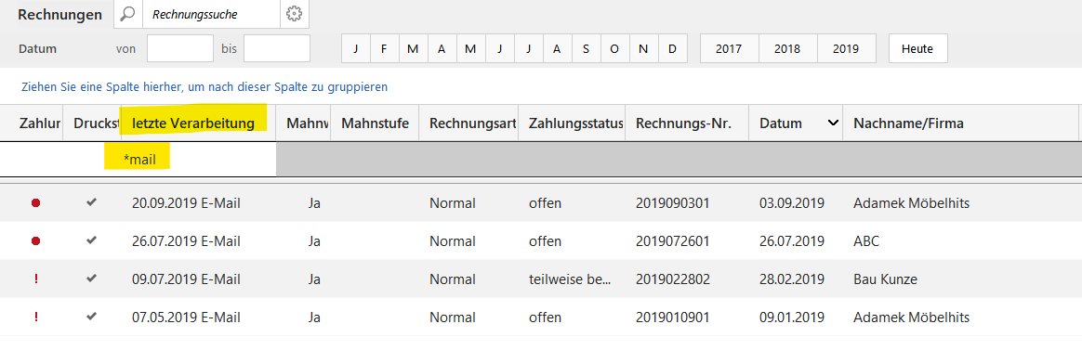This screenshot has width=1082, height=363.
Task: Expand Datum column sort arrow
Action: point(834,123)
